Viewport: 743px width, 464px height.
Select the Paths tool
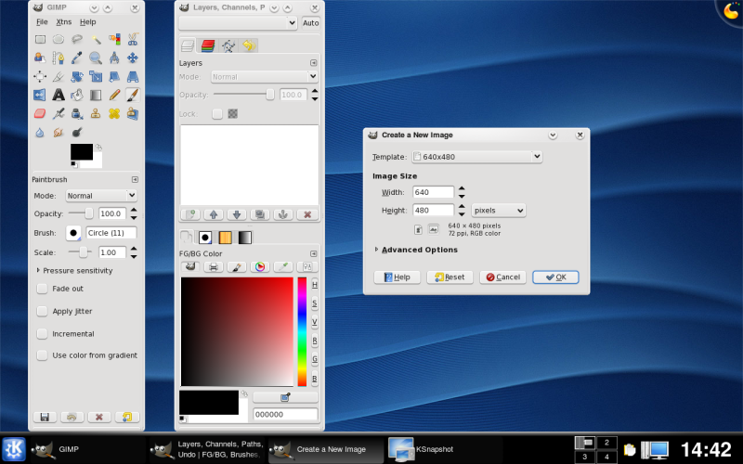[x=59, y=58]
